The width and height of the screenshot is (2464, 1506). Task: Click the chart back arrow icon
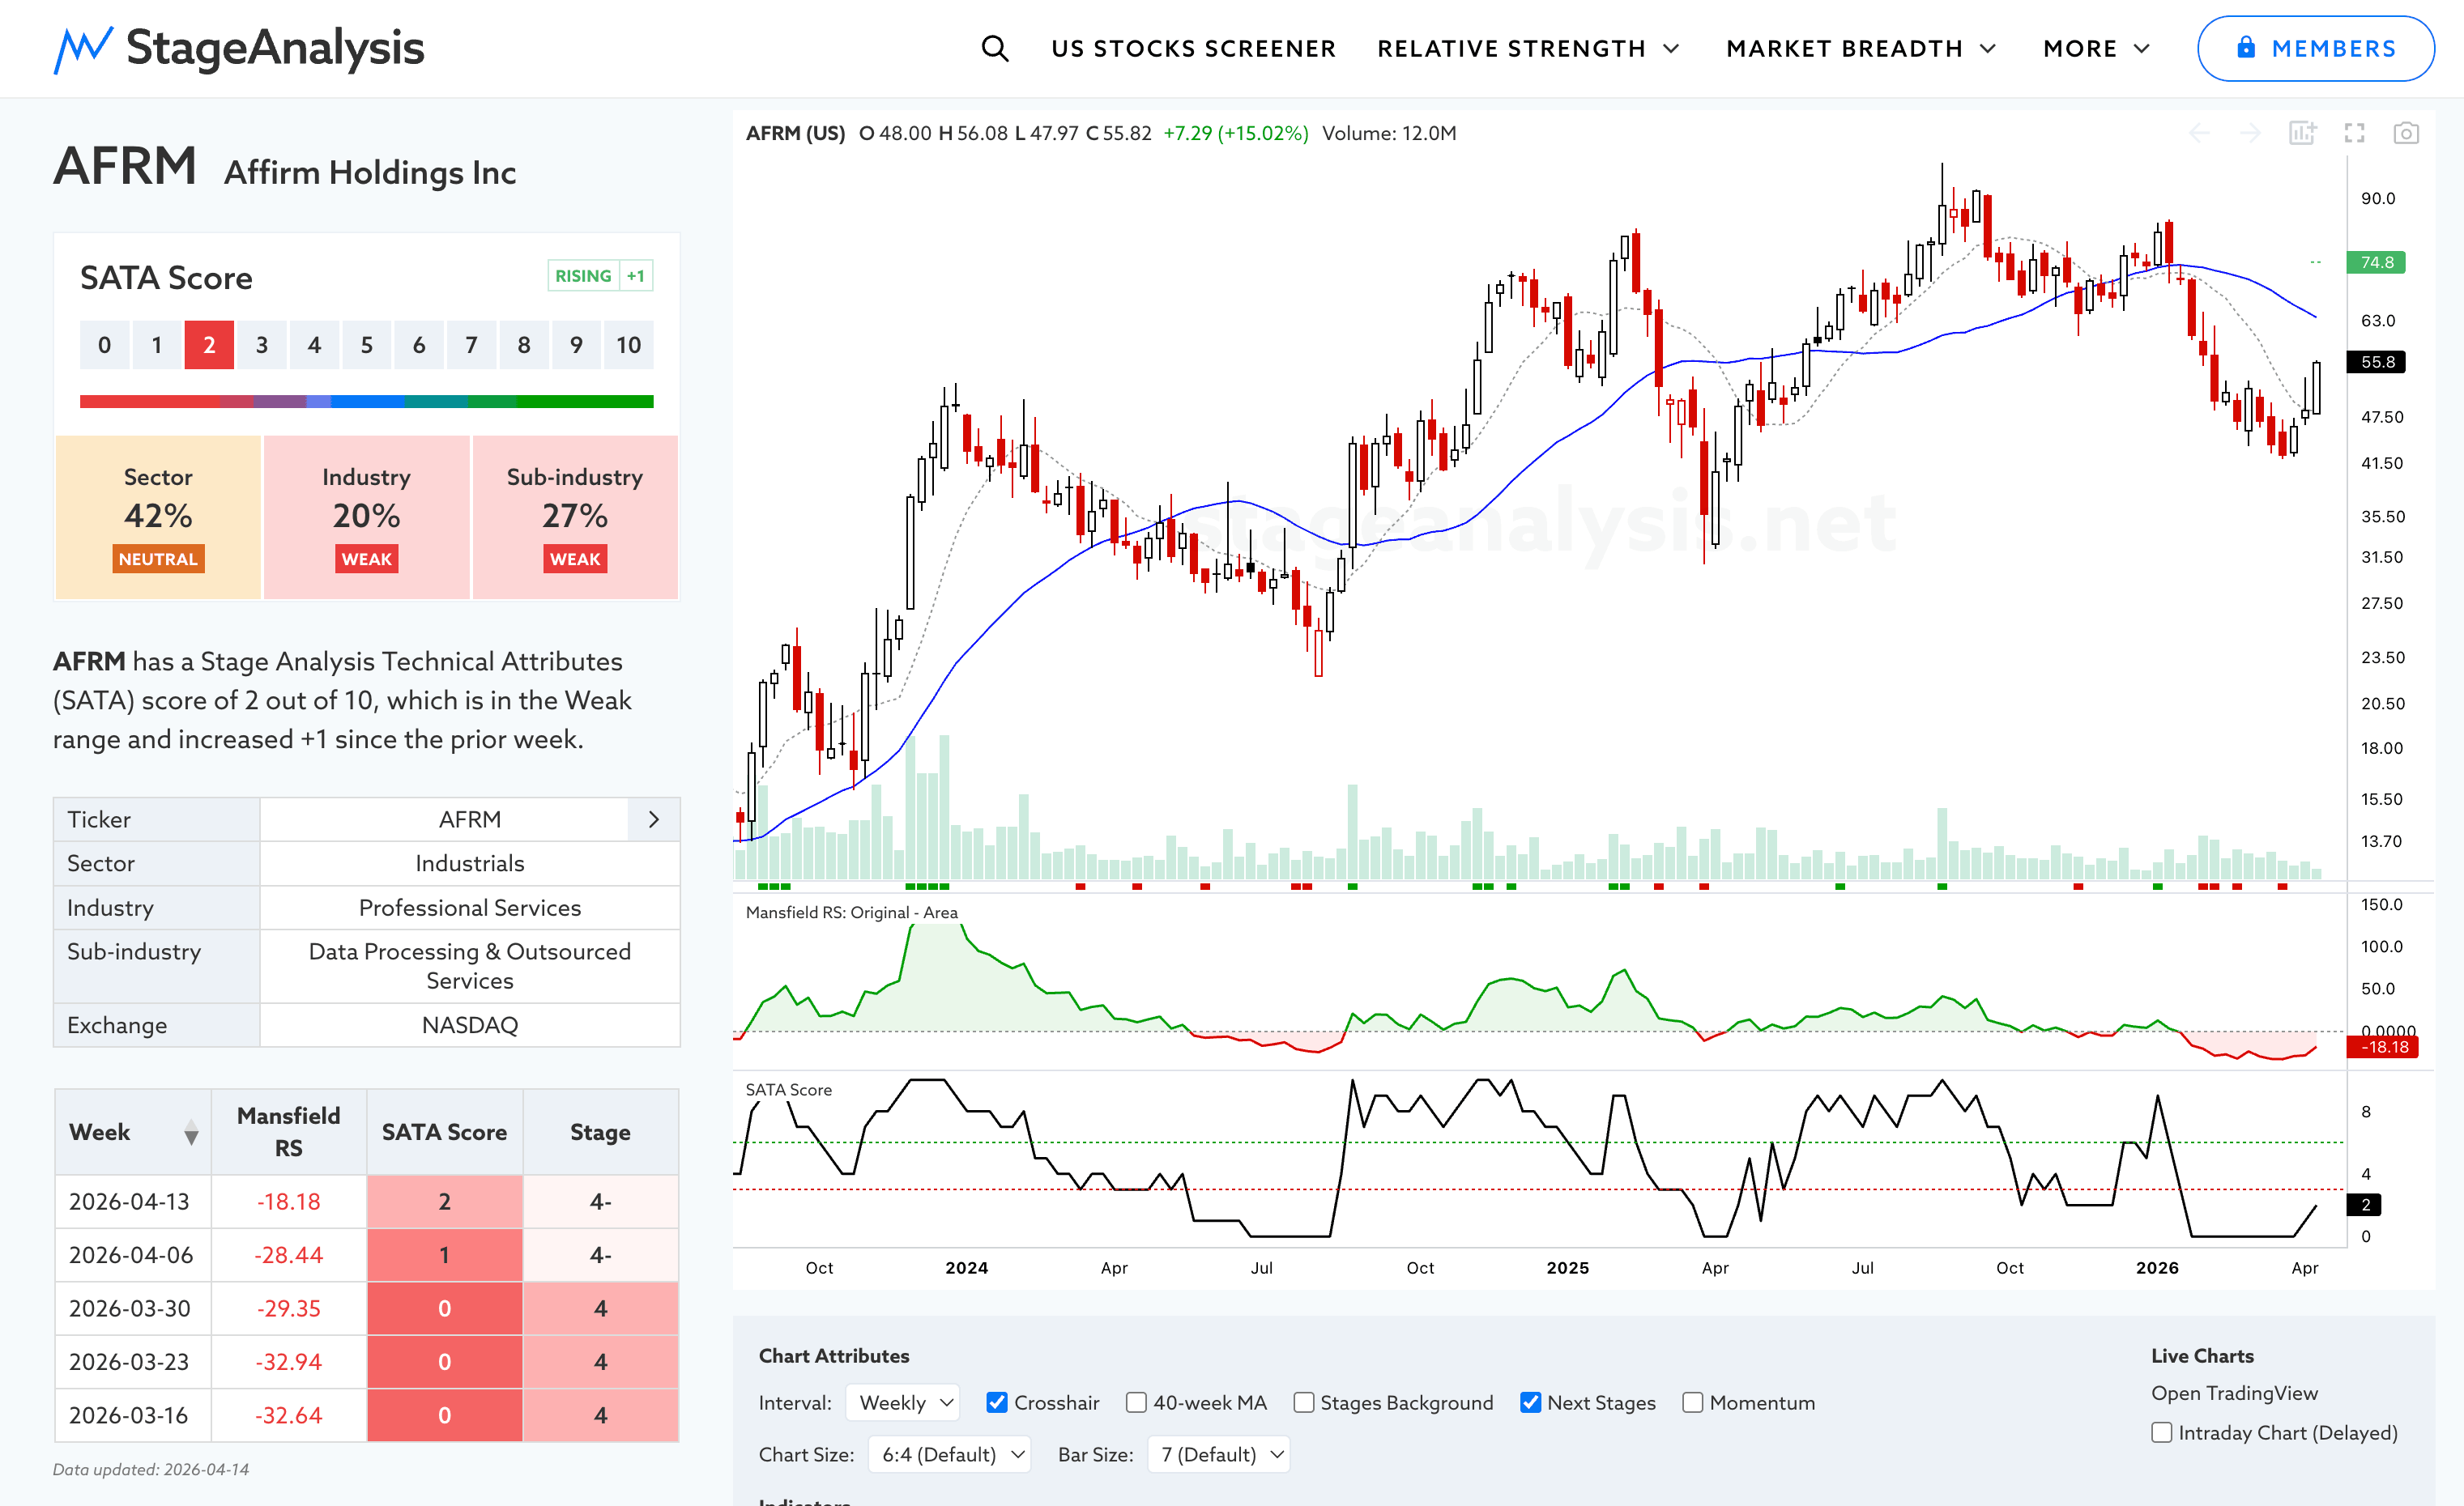(2199, 133)
